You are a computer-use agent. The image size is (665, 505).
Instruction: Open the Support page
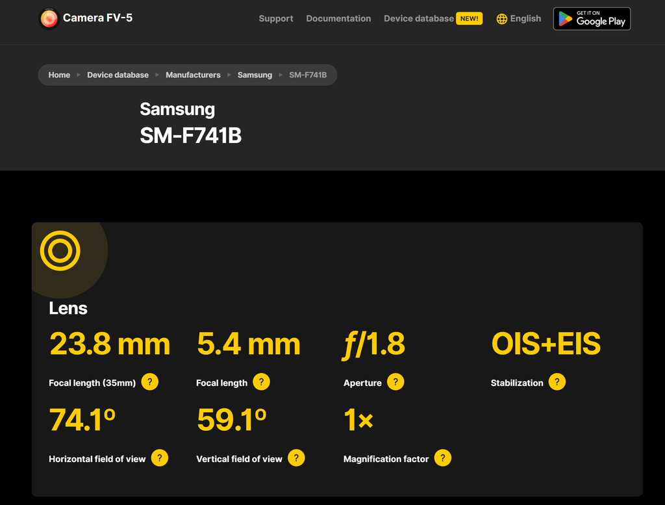pyautogui.click(x=276, y=19)
